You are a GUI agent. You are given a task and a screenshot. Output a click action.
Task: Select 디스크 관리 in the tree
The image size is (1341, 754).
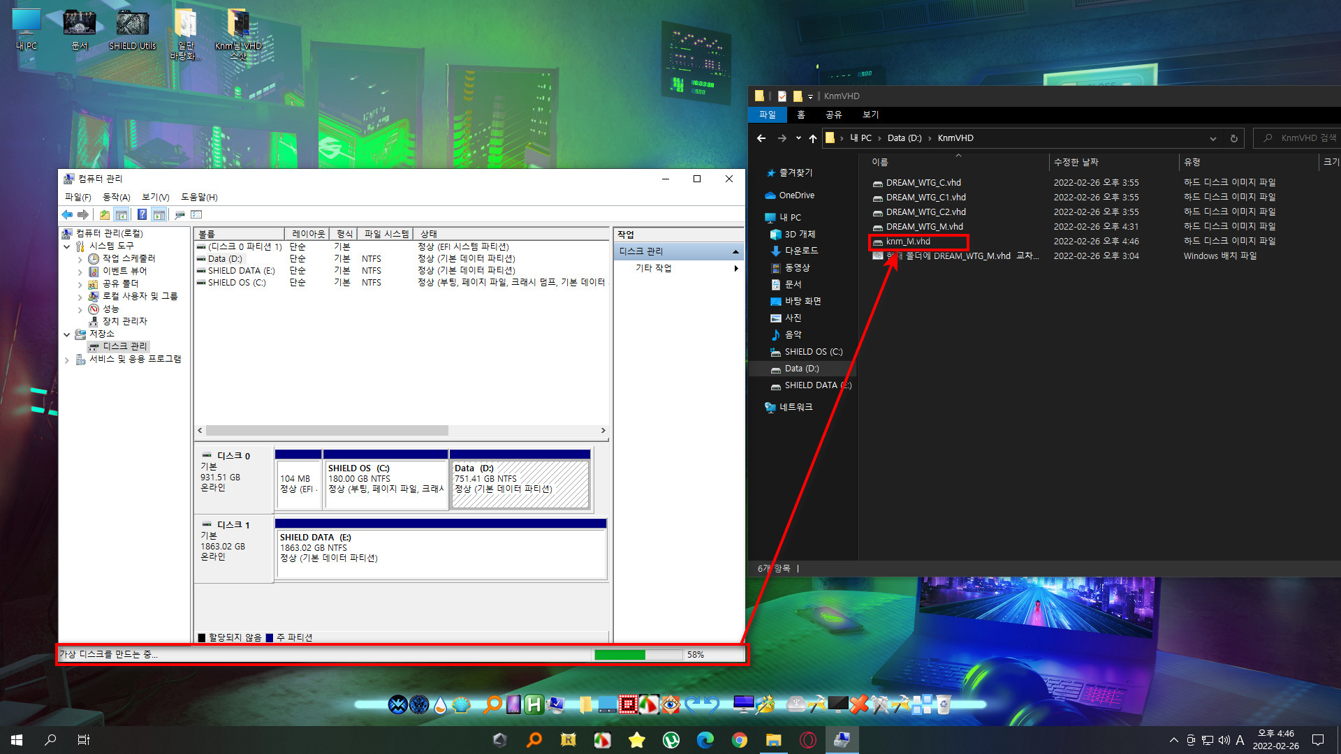coord(125,346)
